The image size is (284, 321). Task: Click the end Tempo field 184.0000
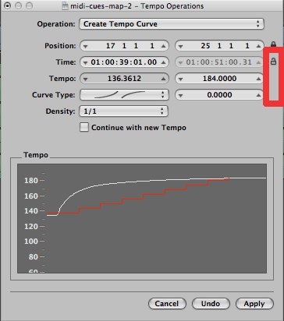(219, 79)
